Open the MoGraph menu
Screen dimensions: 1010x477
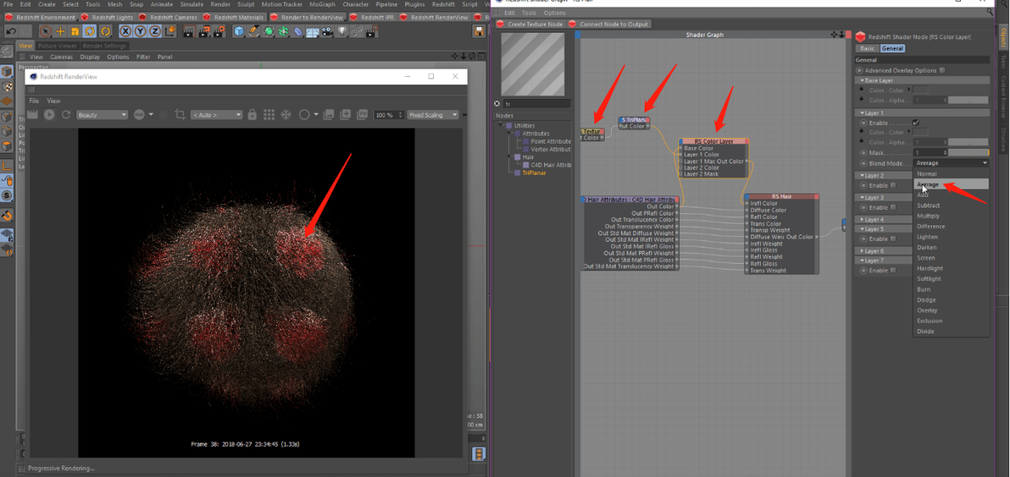pos(322,4)
